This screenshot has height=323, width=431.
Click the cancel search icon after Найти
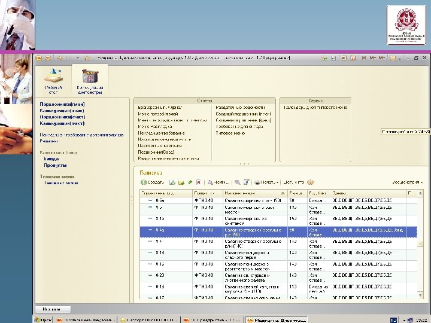pos(238,182)
